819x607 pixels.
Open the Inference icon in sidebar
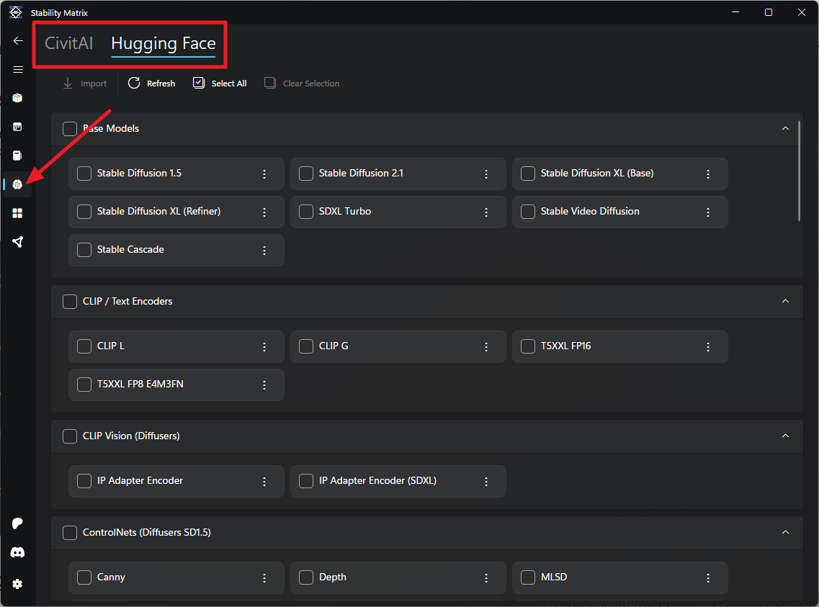17,127
